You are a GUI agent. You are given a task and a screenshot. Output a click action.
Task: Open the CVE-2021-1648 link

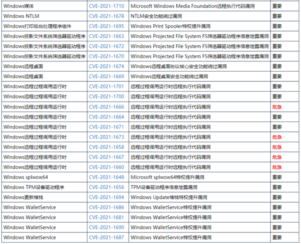[107, 177]
